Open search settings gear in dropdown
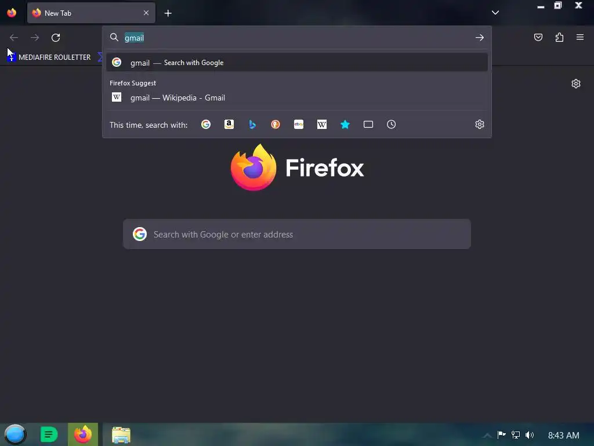This screenshot has height=446, width=594. (480, 124)
